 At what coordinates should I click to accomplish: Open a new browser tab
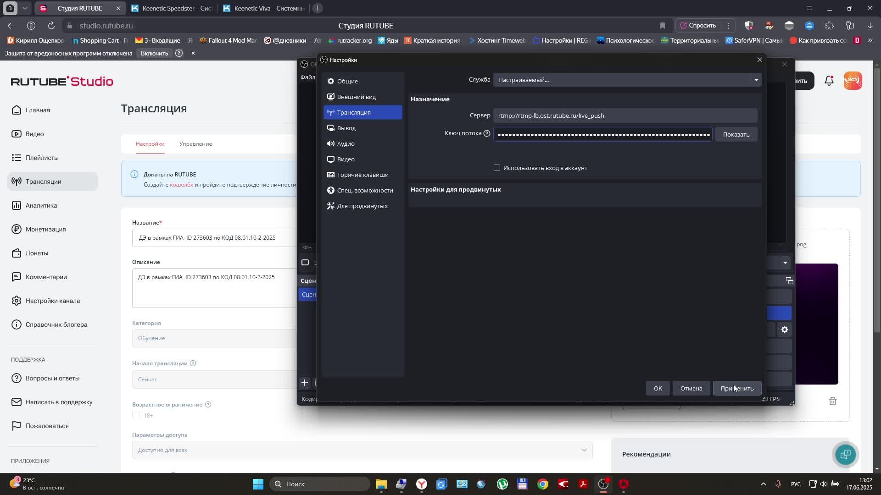(318, 8)
